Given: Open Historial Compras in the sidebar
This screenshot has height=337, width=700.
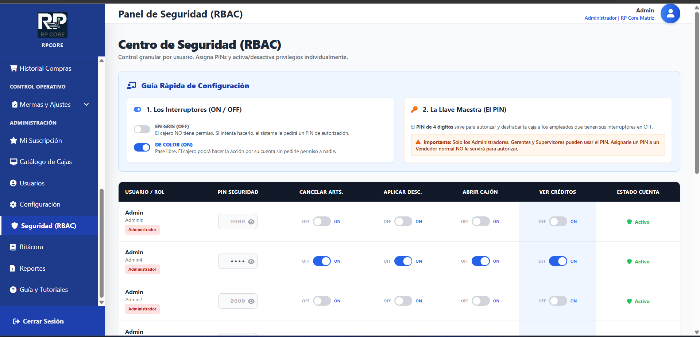Looking at the screenshot, I should (x=49, y=68).
